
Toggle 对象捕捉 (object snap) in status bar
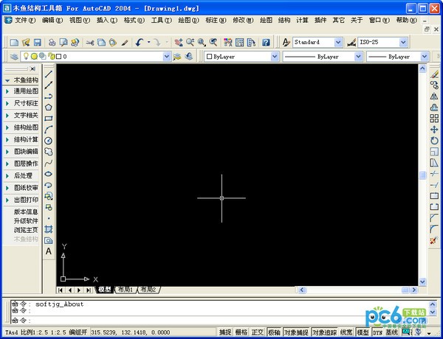[x=295, y=333]
